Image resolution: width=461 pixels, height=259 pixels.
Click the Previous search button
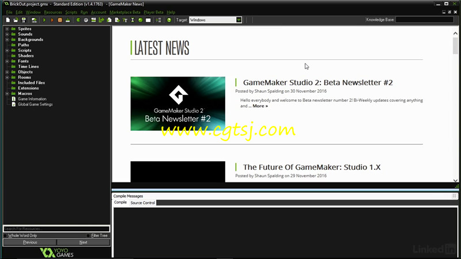pyautogui.click(x=30, y=242)
